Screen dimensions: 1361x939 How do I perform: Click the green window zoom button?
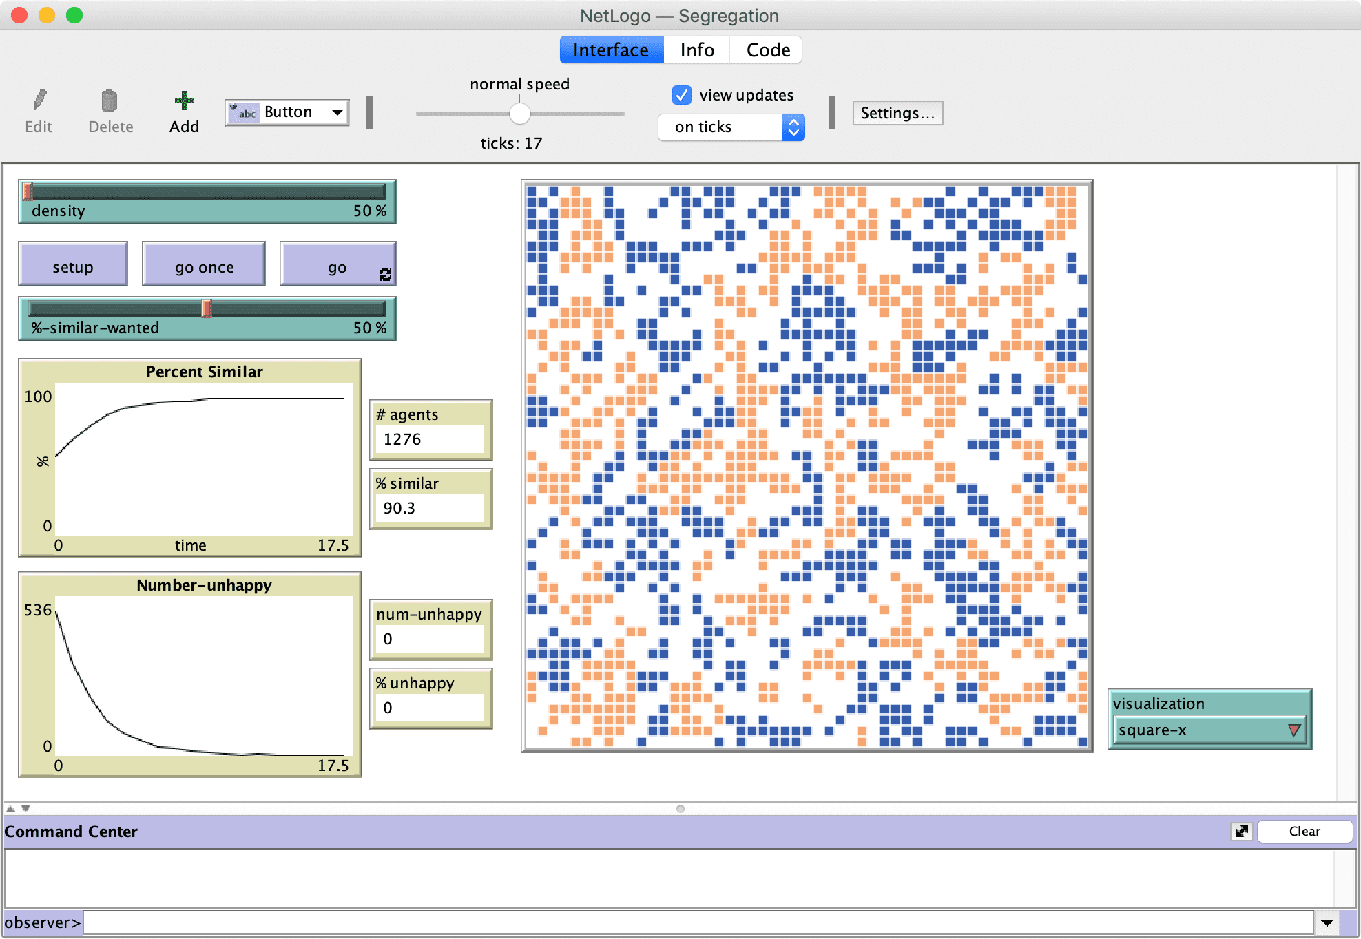click(74, 15)
